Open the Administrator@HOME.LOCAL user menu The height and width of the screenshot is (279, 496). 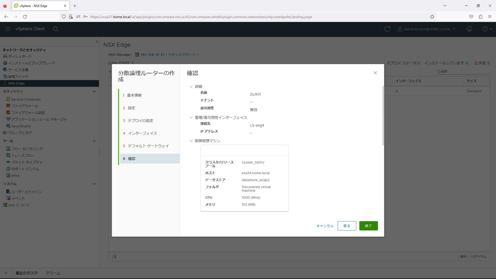427,29
